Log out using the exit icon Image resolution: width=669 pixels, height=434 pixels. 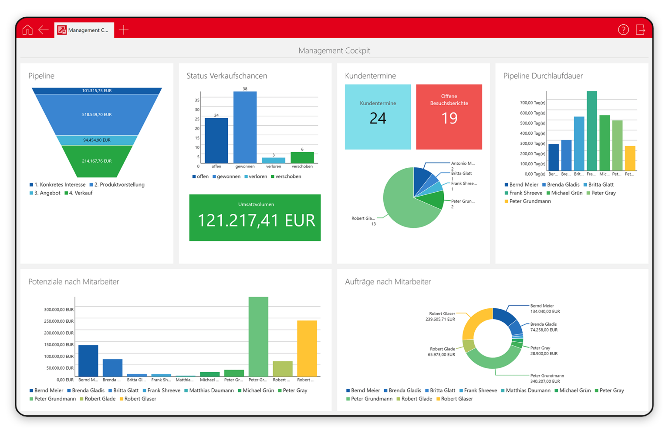pos(641,30)
